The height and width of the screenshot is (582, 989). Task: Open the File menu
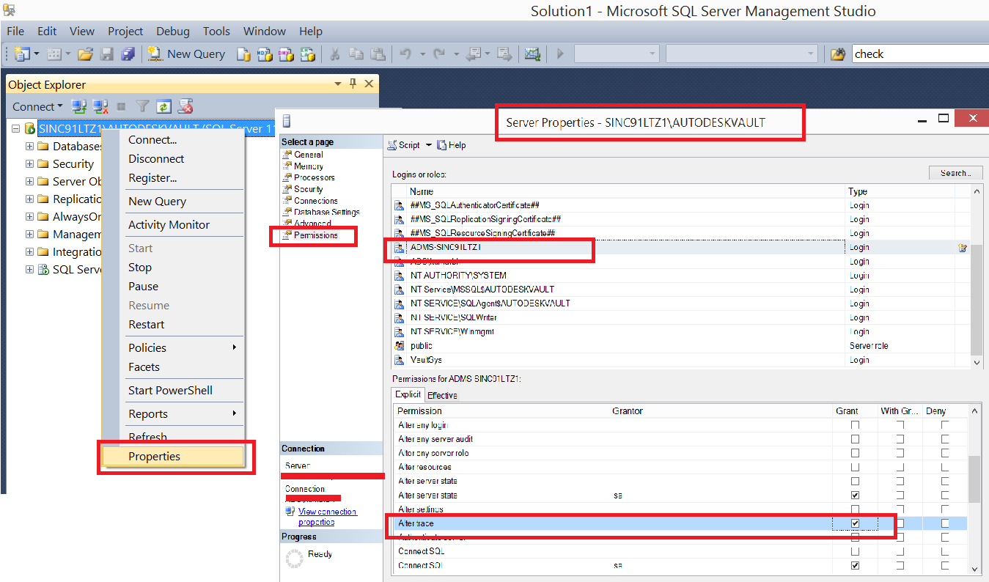pos(15,31)
